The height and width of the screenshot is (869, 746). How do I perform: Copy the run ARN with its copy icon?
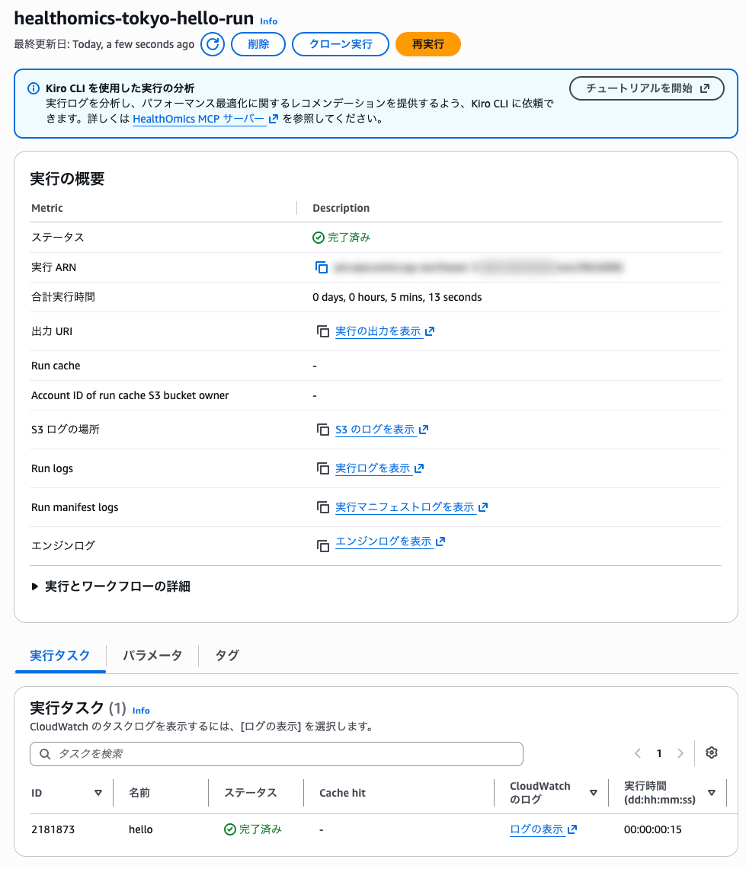pos(322,267)
